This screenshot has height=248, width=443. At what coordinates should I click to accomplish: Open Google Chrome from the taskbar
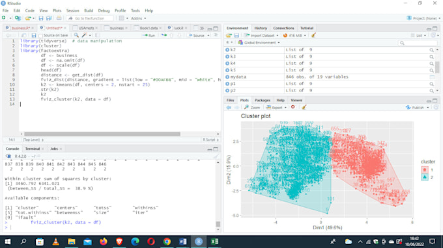167,242
